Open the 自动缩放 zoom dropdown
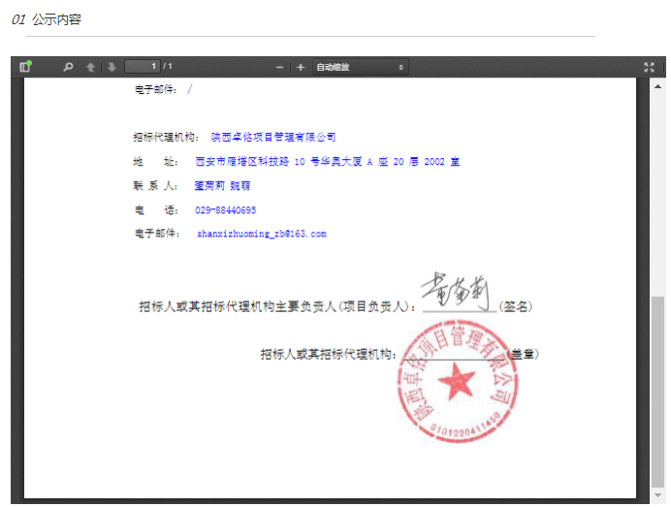Image resolution: width=671 pixels, height=507 pixels. (x=359, y=67)
